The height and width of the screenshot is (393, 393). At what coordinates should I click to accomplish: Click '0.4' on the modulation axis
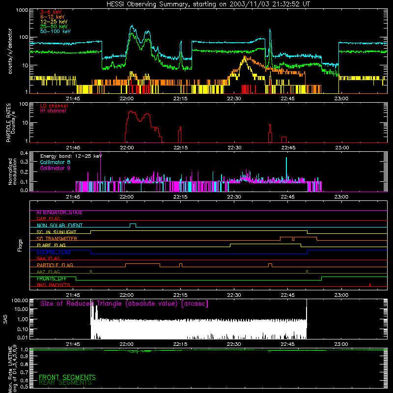tap(24, 153)
